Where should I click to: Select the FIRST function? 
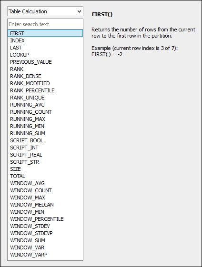[45, 33]
